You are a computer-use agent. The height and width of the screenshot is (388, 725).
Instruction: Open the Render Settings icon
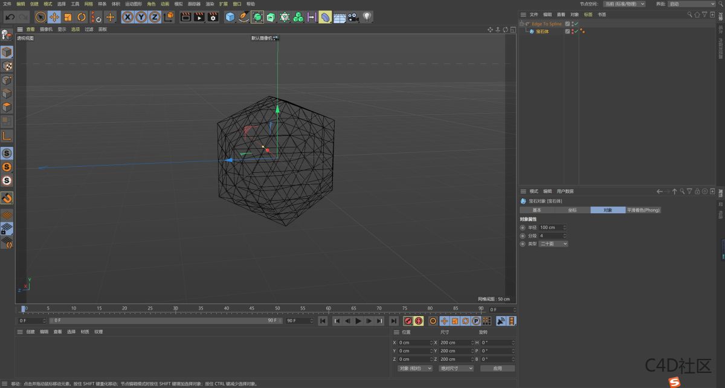tap(213, 17)
